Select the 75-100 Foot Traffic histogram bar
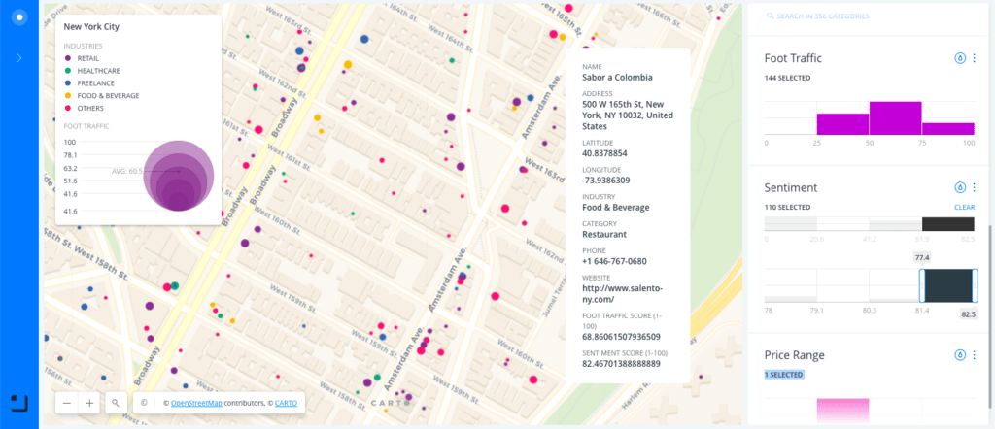The width and height of the screenshot is (995, 429). (948, 129)
